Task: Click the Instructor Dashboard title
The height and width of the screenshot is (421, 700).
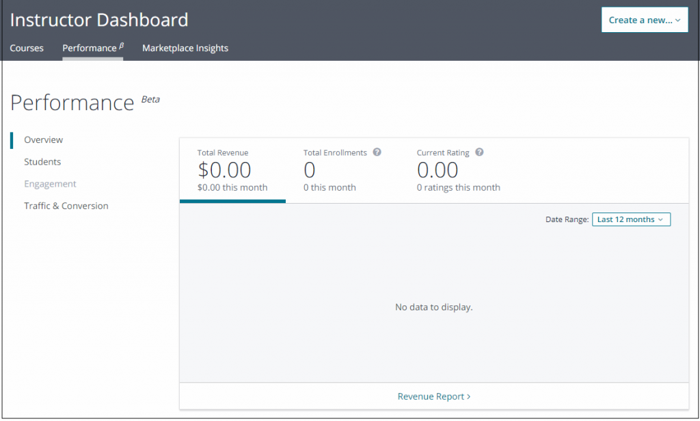Action: coord(99,20)
